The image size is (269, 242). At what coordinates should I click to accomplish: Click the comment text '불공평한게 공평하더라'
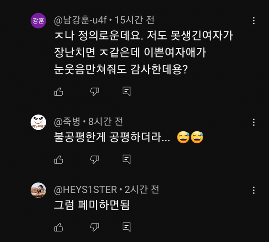tap(112, 137)
